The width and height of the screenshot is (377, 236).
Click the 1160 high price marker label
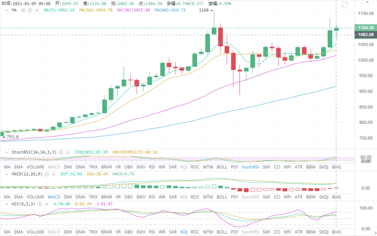(x=206, y=10)
